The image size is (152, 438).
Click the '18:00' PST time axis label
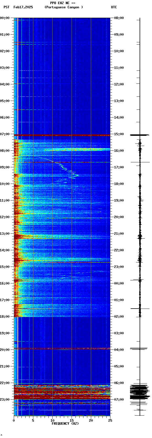[5, 317]
